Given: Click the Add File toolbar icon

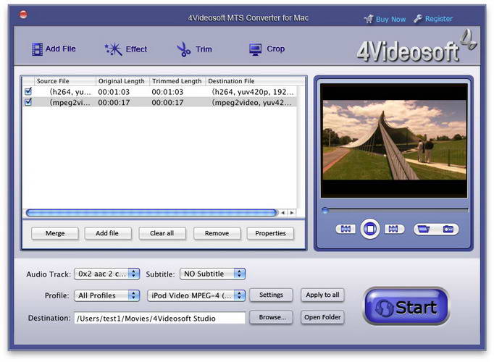Looking at the screenshot, I should pyautogui.click(x=53, y=49).
